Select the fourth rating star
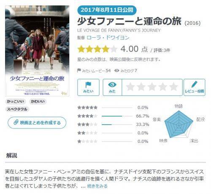 point(163,87)
